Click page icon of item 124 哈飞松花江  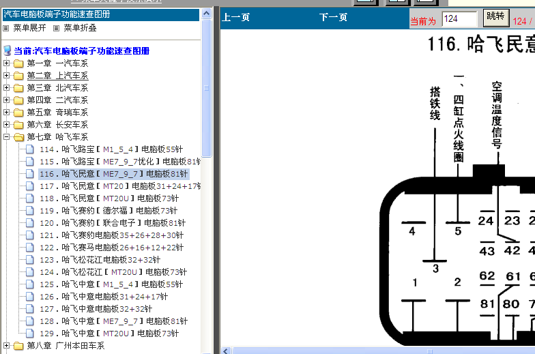30,271
